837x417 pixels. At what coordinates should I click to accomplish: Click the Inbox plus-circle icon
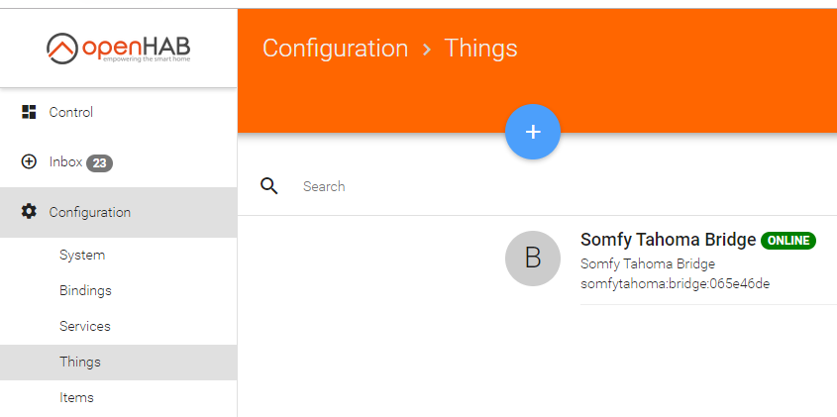point(29,161)
